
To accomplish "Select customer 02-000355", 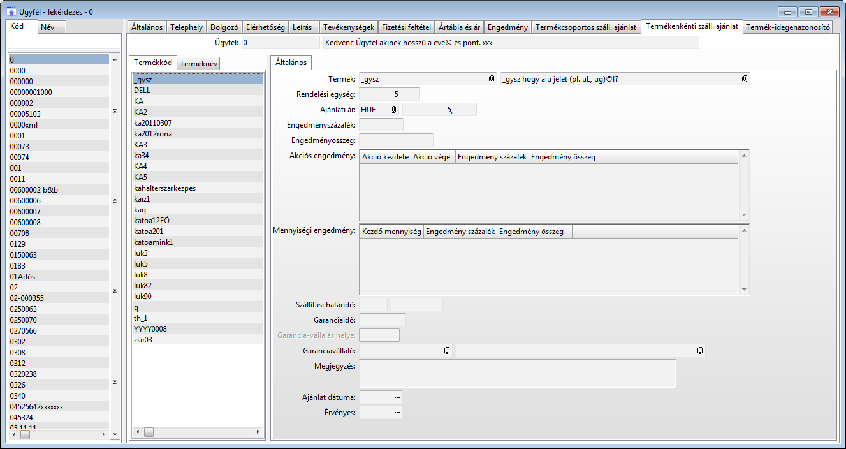I will tap(59, 298).
